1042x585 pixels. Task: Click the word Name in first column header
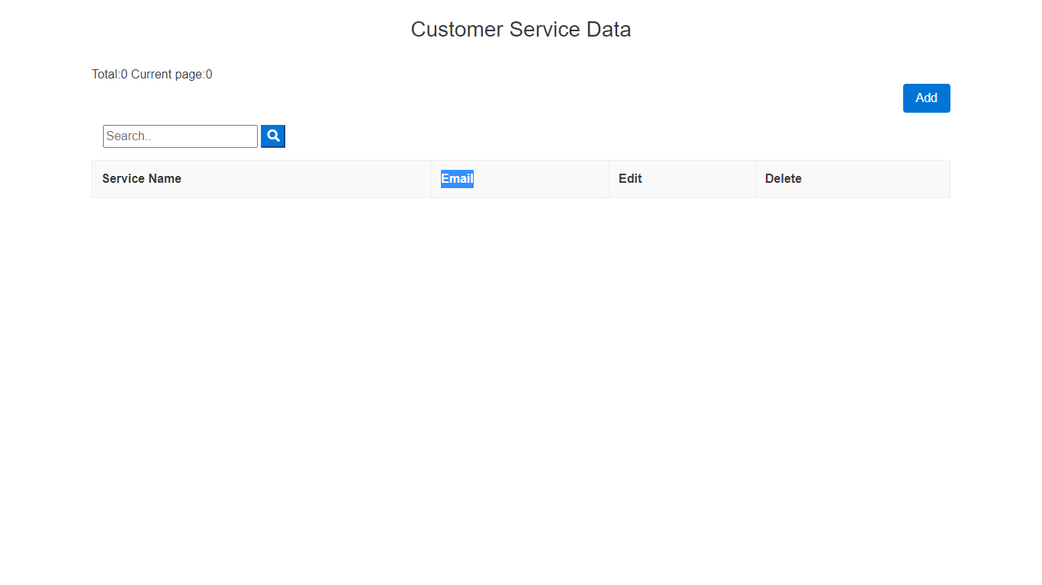click(x=165, y=179)
